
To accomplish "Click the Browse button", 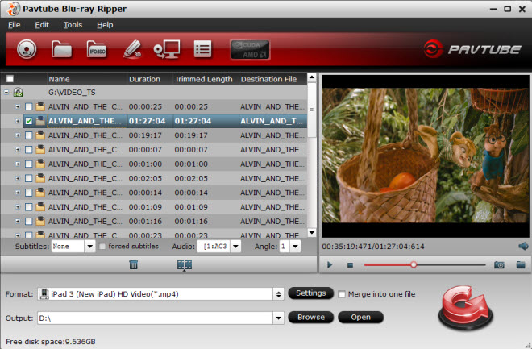I will coord(311,317).
